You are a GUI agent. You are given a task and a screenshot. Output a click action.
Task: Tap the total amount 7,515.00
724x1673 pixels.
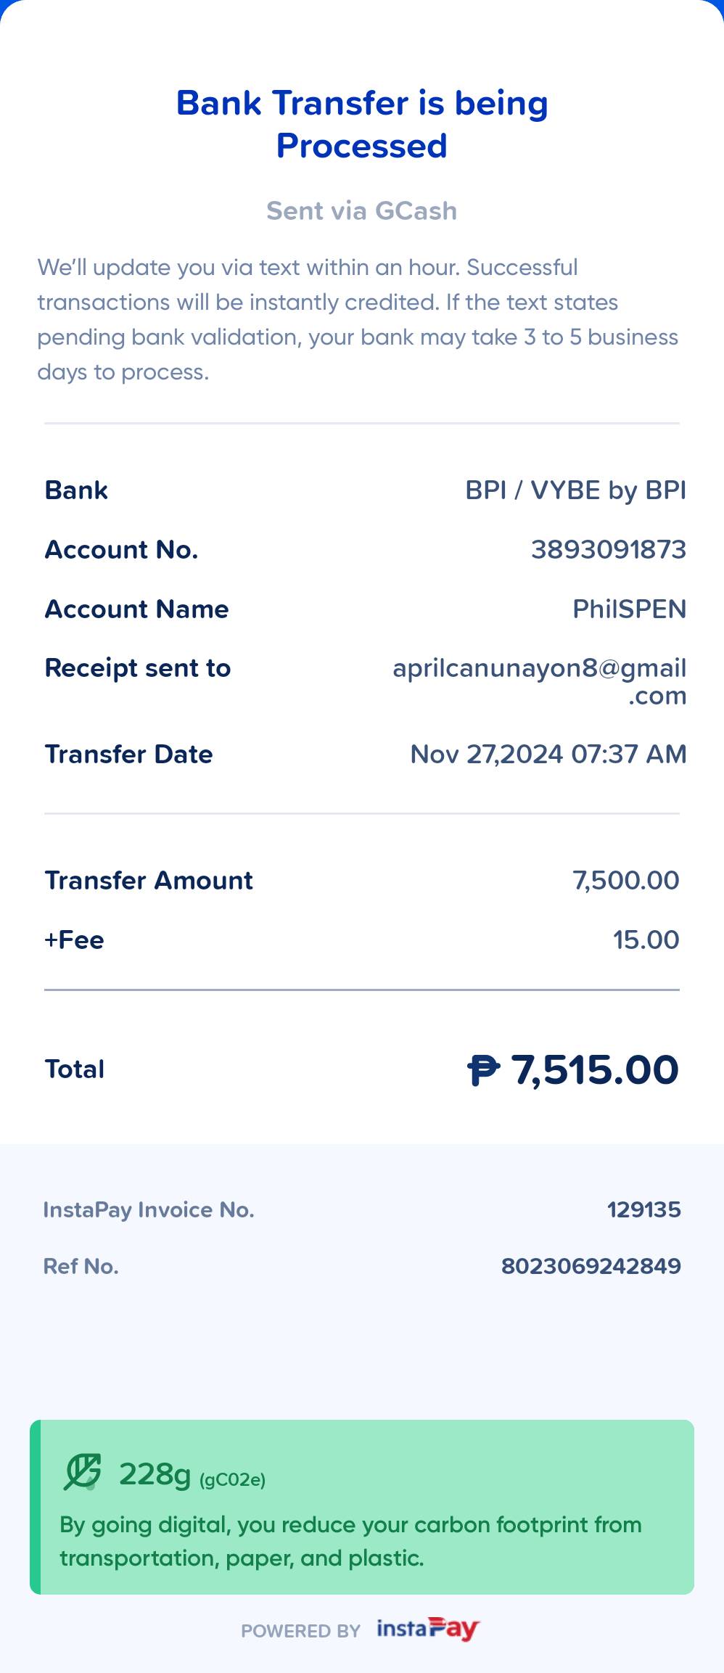click(595, 1069)
